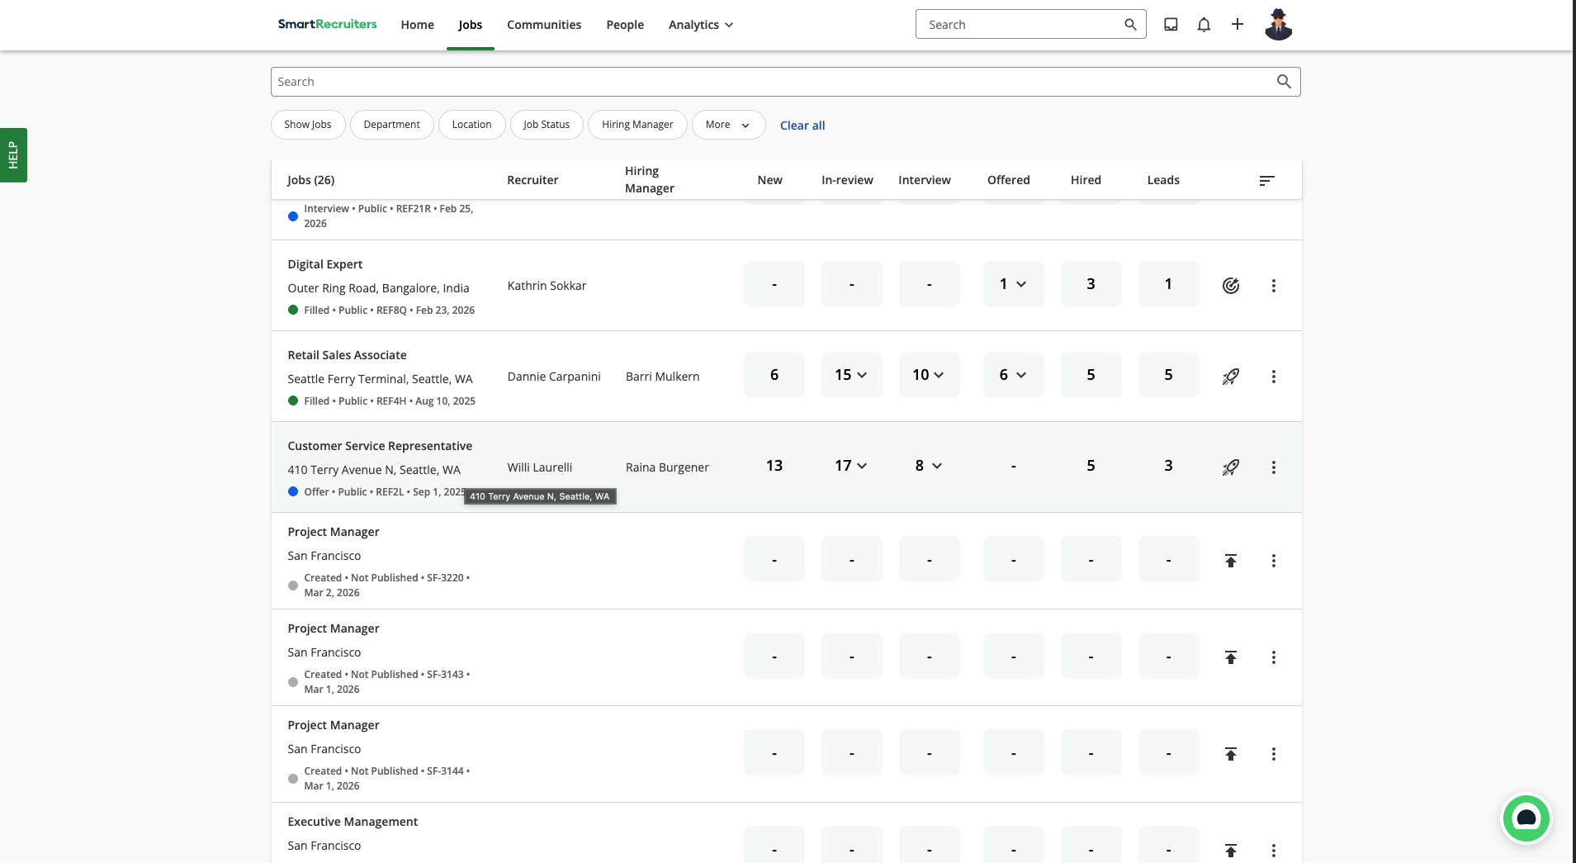Click the top search magnifier icon

point(1130,25)
